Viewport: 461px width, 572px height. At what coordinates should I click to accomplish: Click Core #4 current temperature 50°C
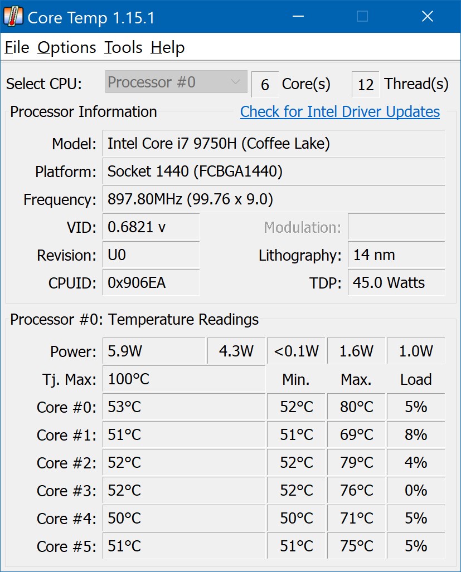(x=184, y=519)
